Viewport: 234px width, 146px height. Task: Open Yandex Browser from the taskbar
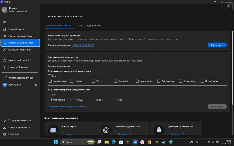point(142,142)
